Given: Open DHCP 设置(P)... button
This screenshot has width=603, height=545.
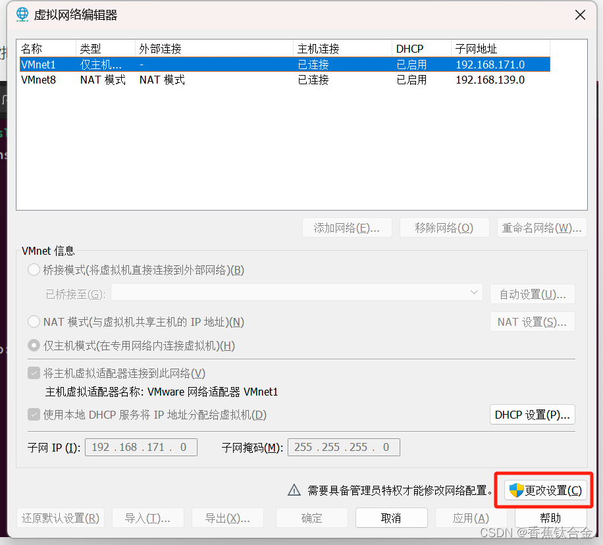Looking at the screenshot, I should coord(533,415).
